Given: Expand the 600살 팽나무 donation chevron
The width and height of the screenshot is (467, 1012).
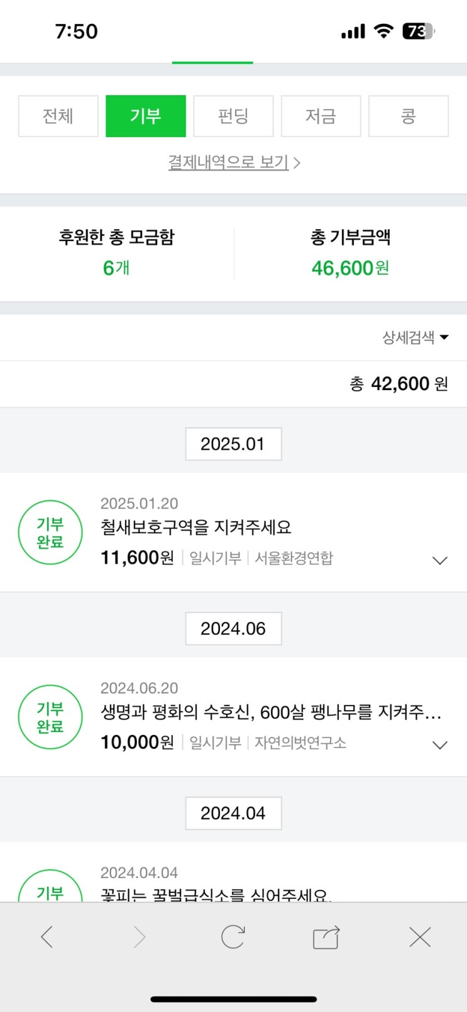Looking at the screenshot, I should point(440,745).
